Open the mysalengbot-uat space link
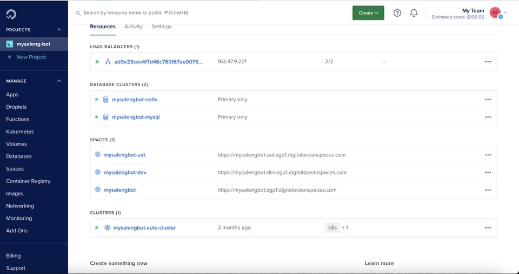This screenshot has height=274, width=519. [124, 155]
